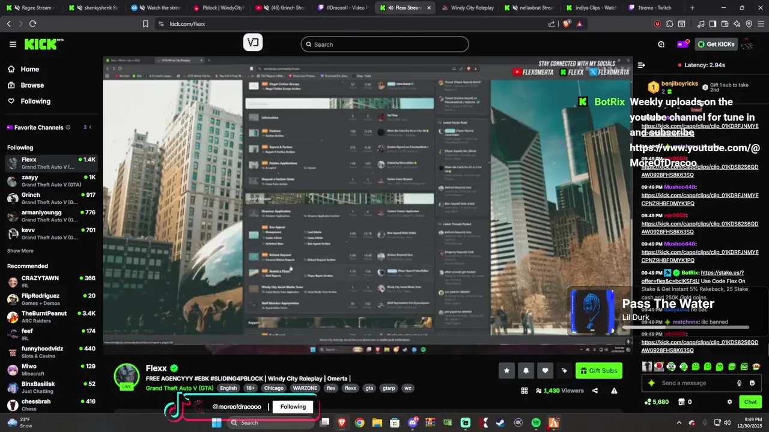
Task: Reload the current page
Action: 32,24
